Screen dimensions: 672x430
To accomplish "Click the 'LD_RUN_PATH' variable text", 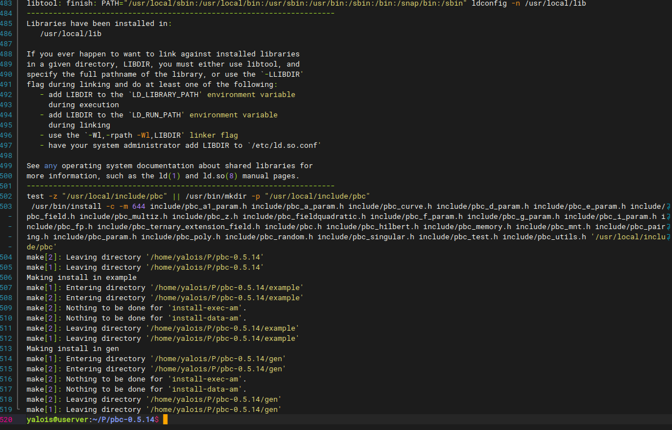I will tap(156, 115).
